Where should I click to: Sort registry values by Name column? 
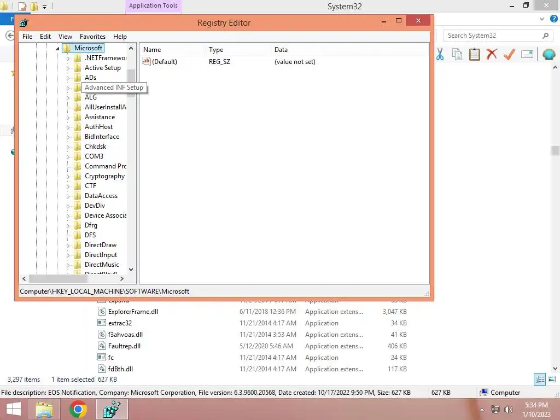pos(171,50)
